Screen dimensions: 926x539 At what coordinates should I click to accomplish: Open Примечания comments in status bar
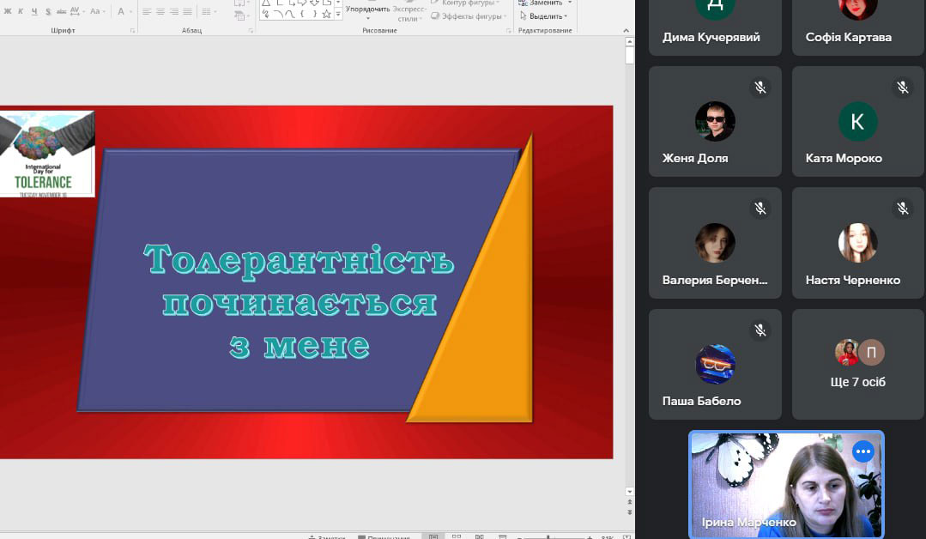coord(384,536)
